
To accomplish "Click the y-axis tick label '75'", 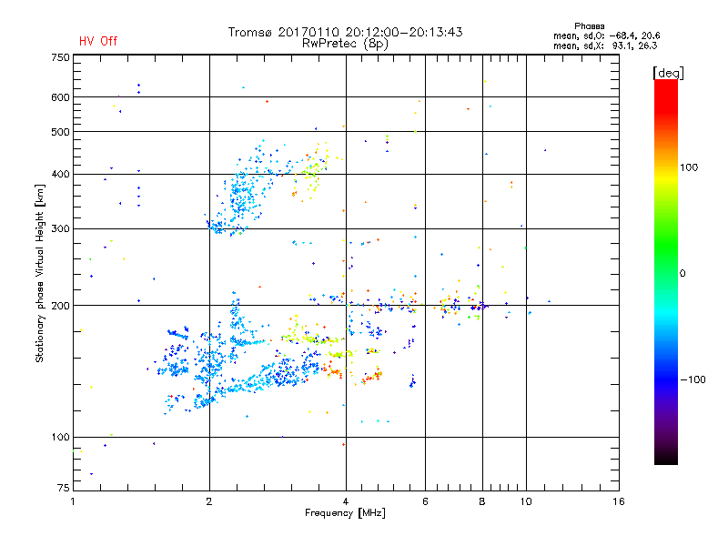I will click(64, 488).
